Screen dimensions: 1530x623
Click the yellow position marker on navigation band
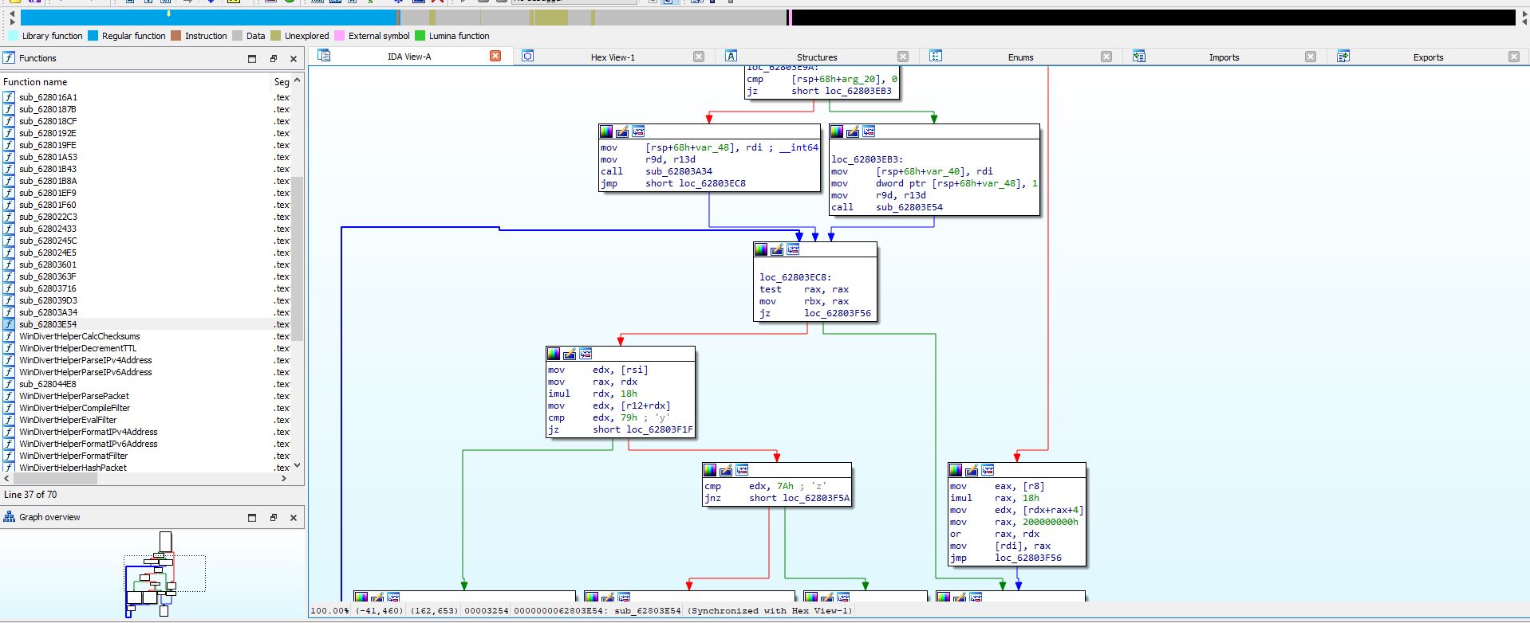click(x=168, y=14)
